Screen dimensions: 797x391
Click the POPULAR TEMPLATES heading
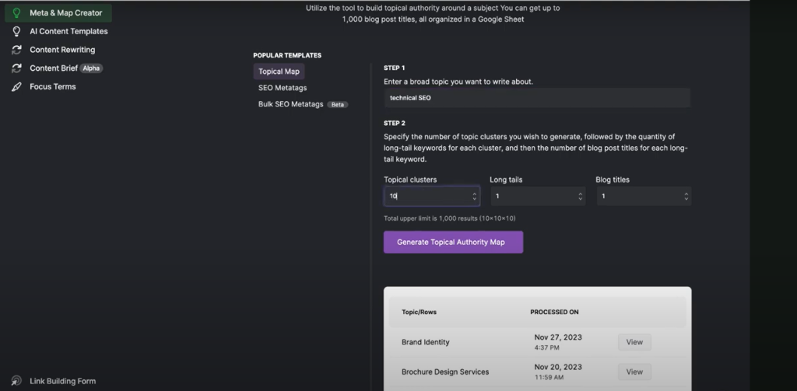coord(287,55)
